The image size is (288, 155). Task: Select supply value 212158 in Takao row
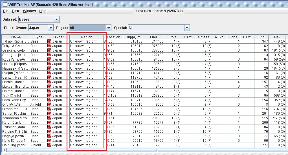pyautogui.click(x=133, y=41)
